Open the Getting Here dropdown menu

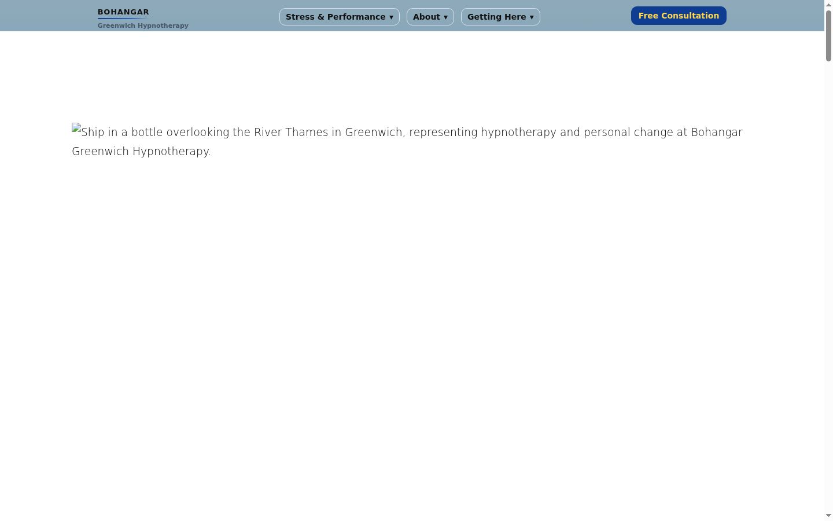500,17
